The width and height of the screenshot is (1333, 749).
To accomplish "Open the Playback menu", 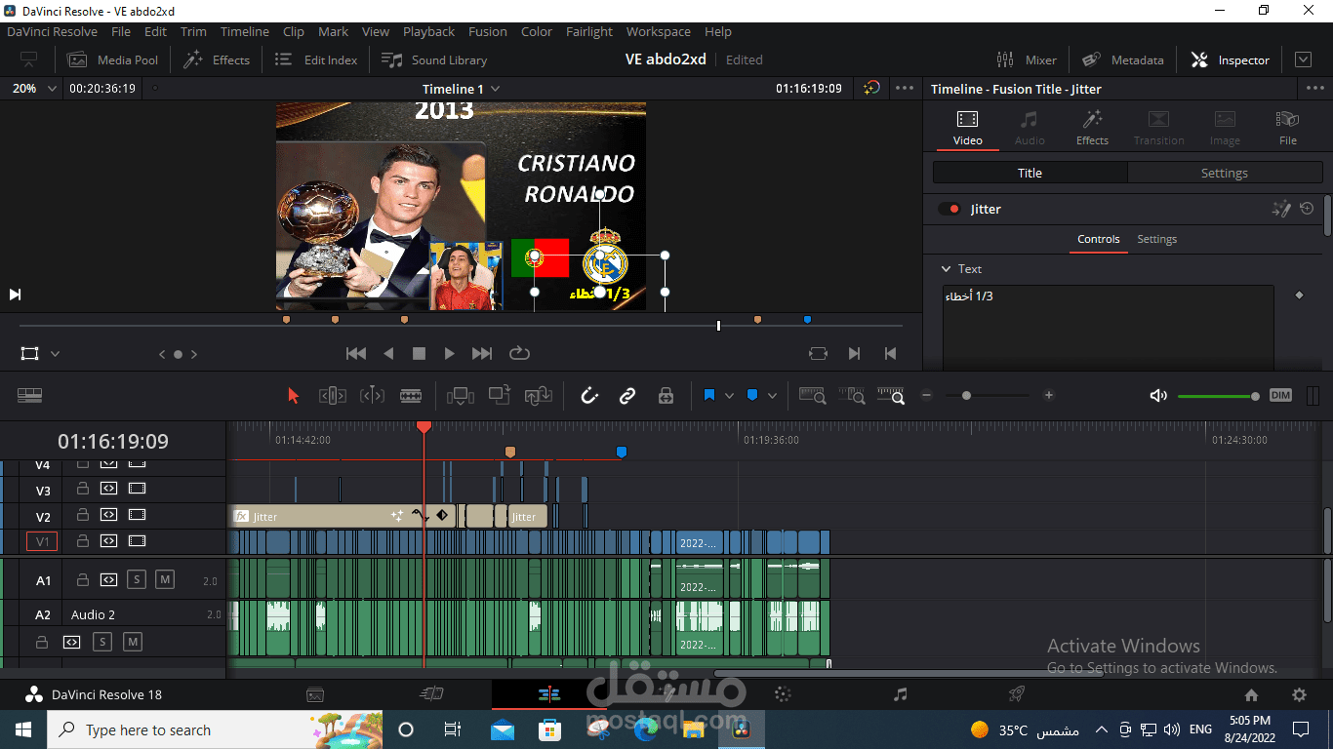I will (428, 31).
